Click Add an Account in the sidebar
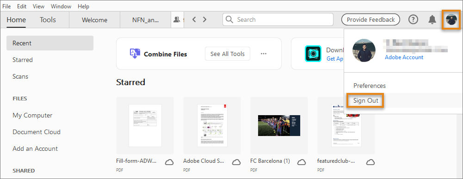 click(35, 148)
